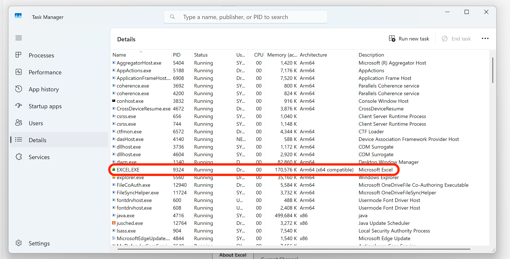Click the Users people icon
This screenshot has width=510, height=259.
pos(19,123)
